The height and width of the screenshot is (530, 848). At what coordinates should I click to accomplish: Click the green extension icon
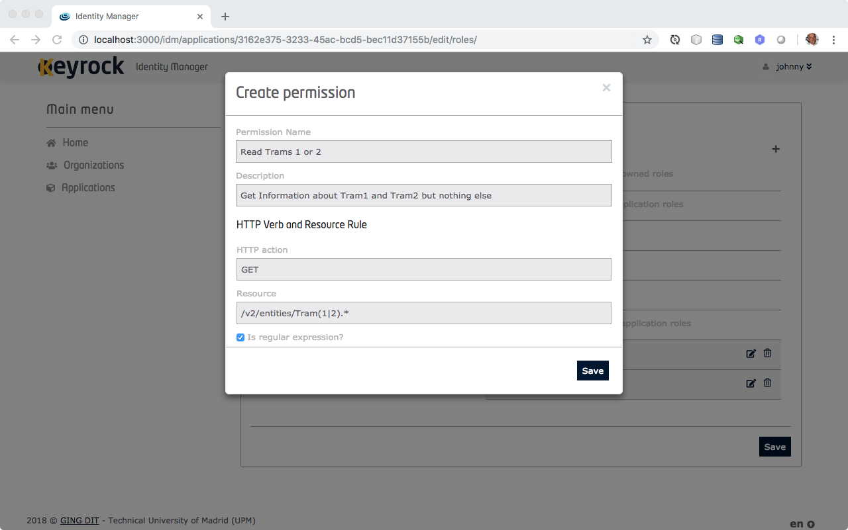(x=739, y=40)
